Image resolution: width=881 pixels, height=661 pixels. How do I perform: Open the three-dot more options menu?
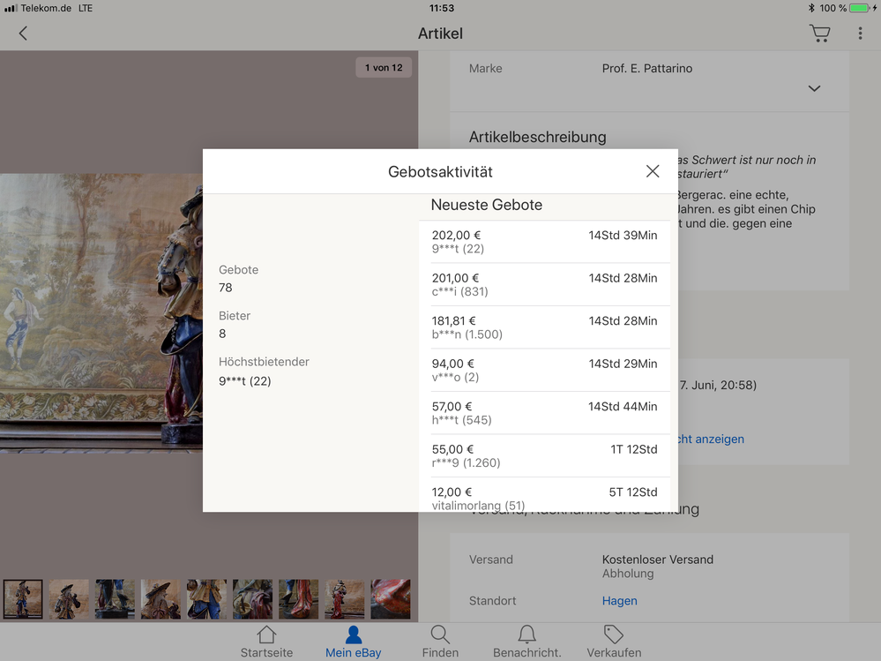pos(860,34)
